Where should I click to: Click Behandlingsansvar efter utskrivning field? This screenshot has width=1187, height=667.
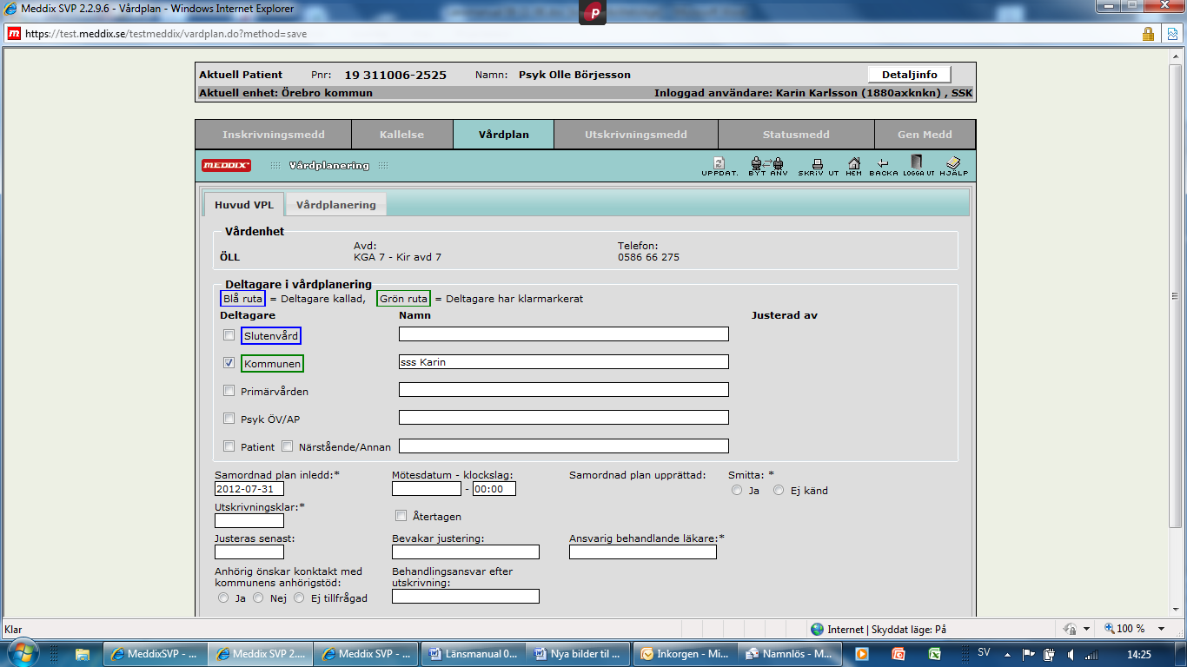click(x=466, y=597)
